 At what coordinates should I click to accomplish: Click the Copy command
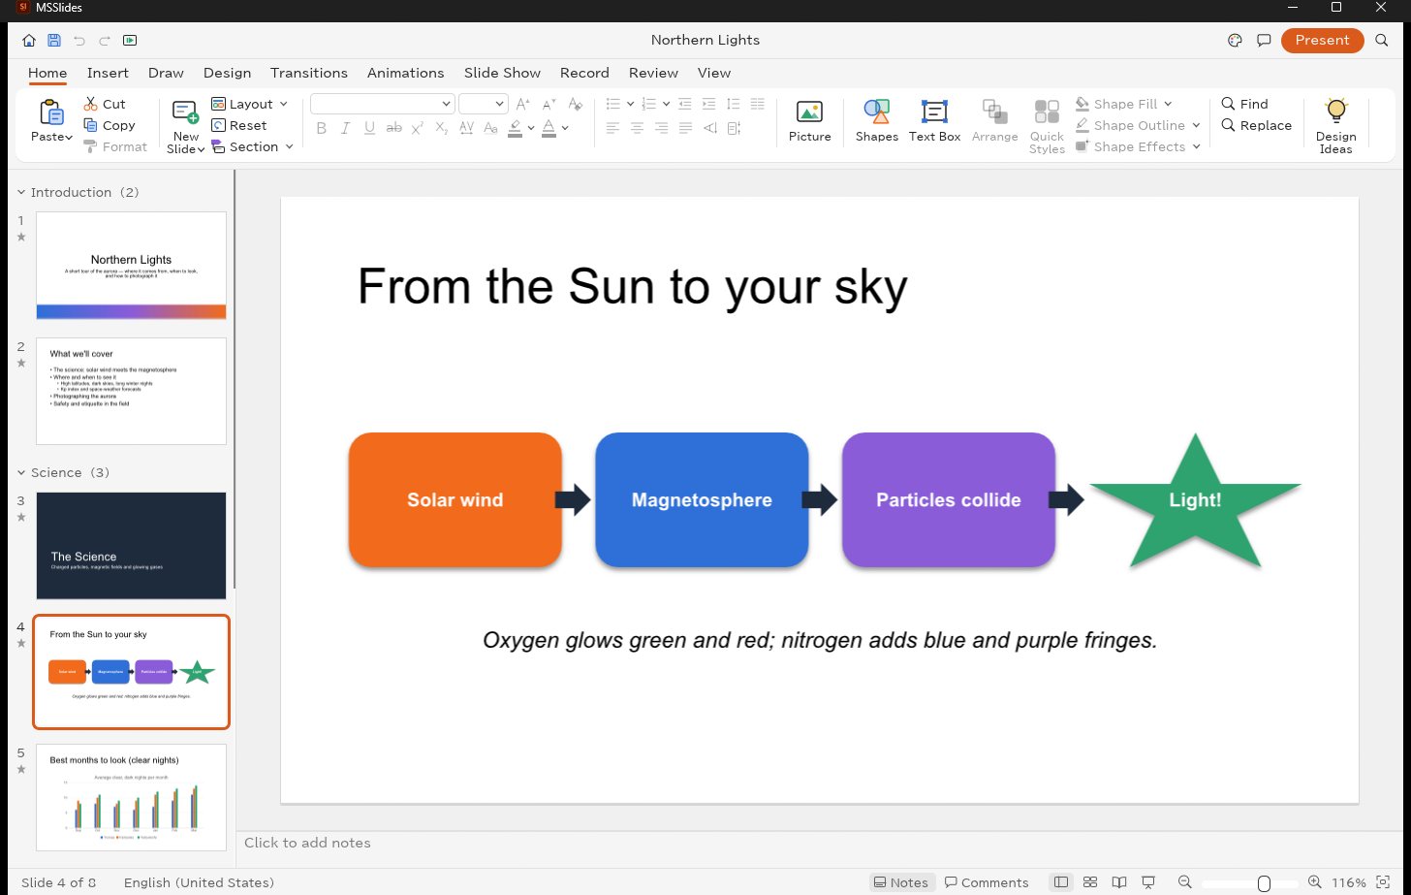[x=110, y=125]
